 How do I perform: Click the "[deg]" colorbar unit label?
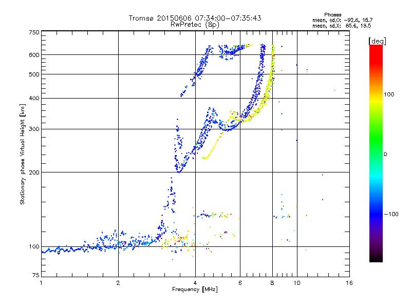click(377, 41)
